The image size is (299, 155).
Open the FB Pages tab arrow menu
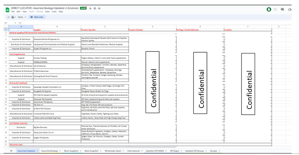click(181, 151)
